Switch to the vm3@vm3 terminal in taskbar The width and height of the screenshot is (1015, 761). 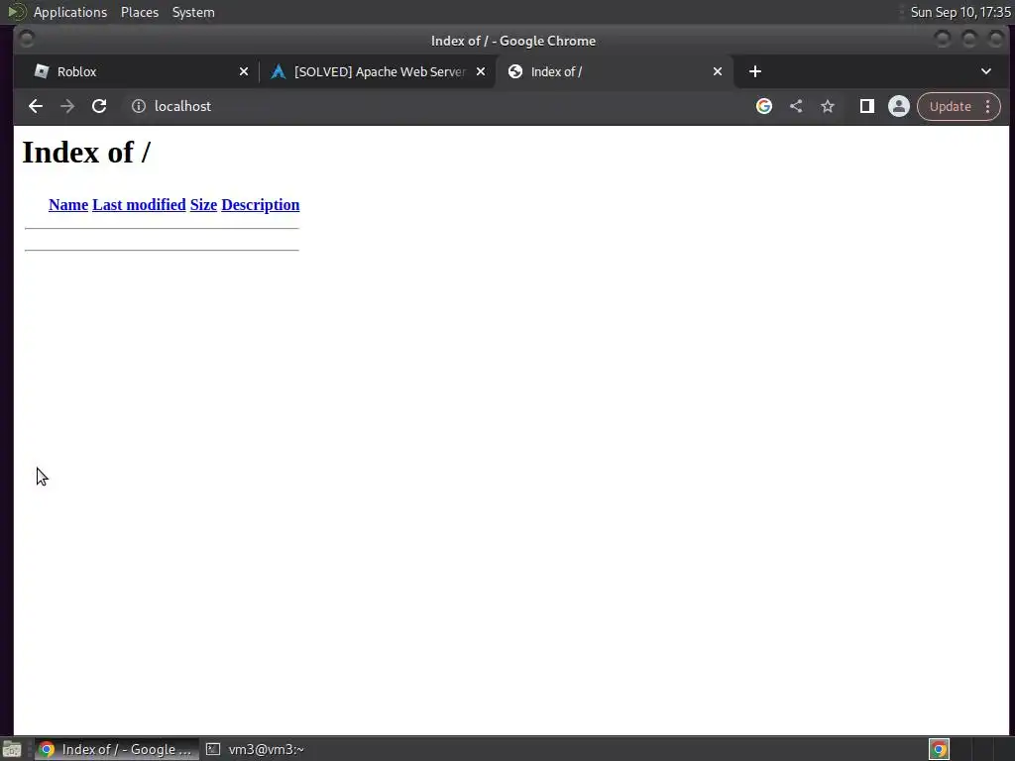[256, 749]
